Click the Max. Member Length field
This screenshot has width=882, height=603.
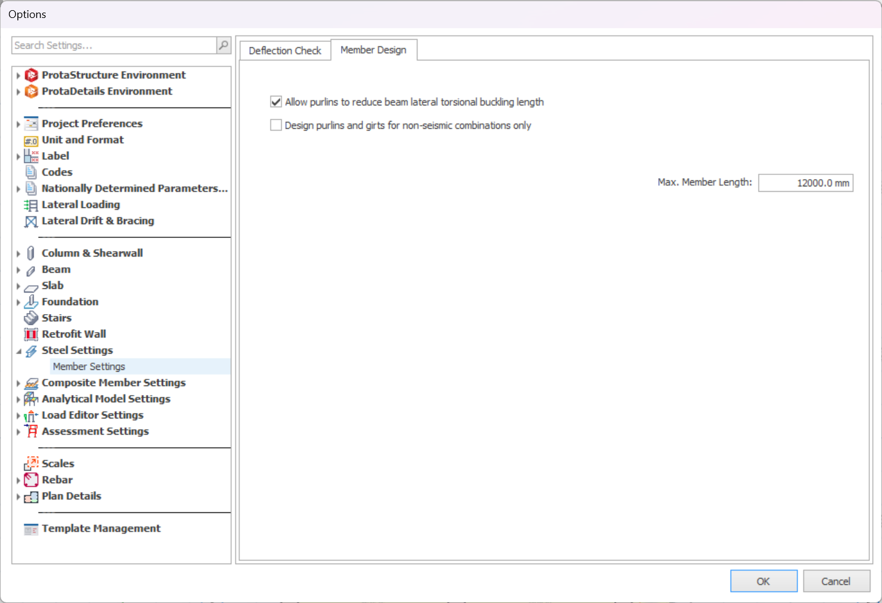click(x=805, y=183)
